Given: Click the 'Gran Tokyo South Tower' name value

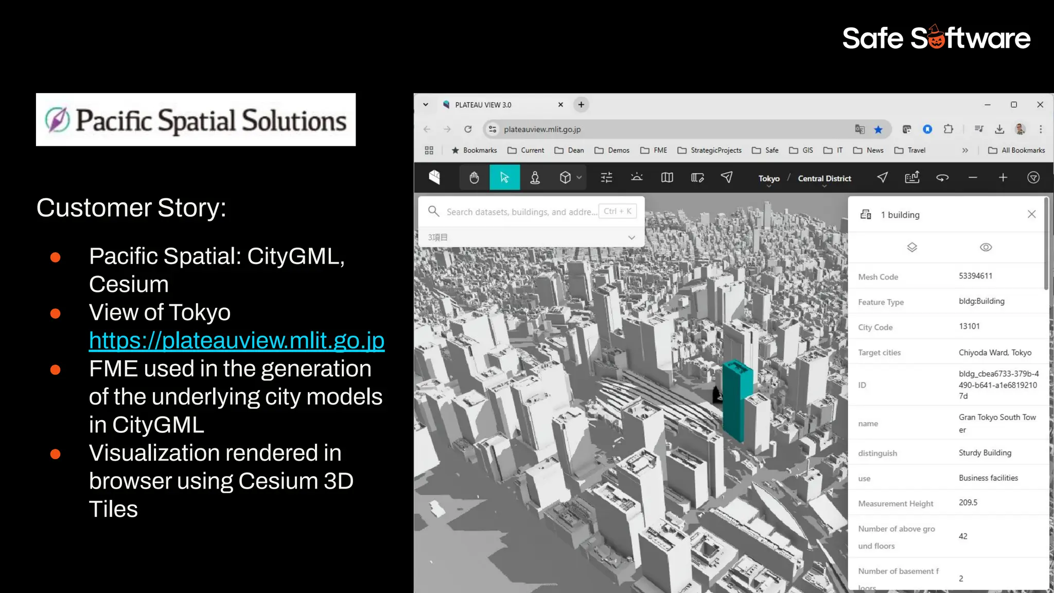Looking at the screenshot, I should [x=997, y=423].
